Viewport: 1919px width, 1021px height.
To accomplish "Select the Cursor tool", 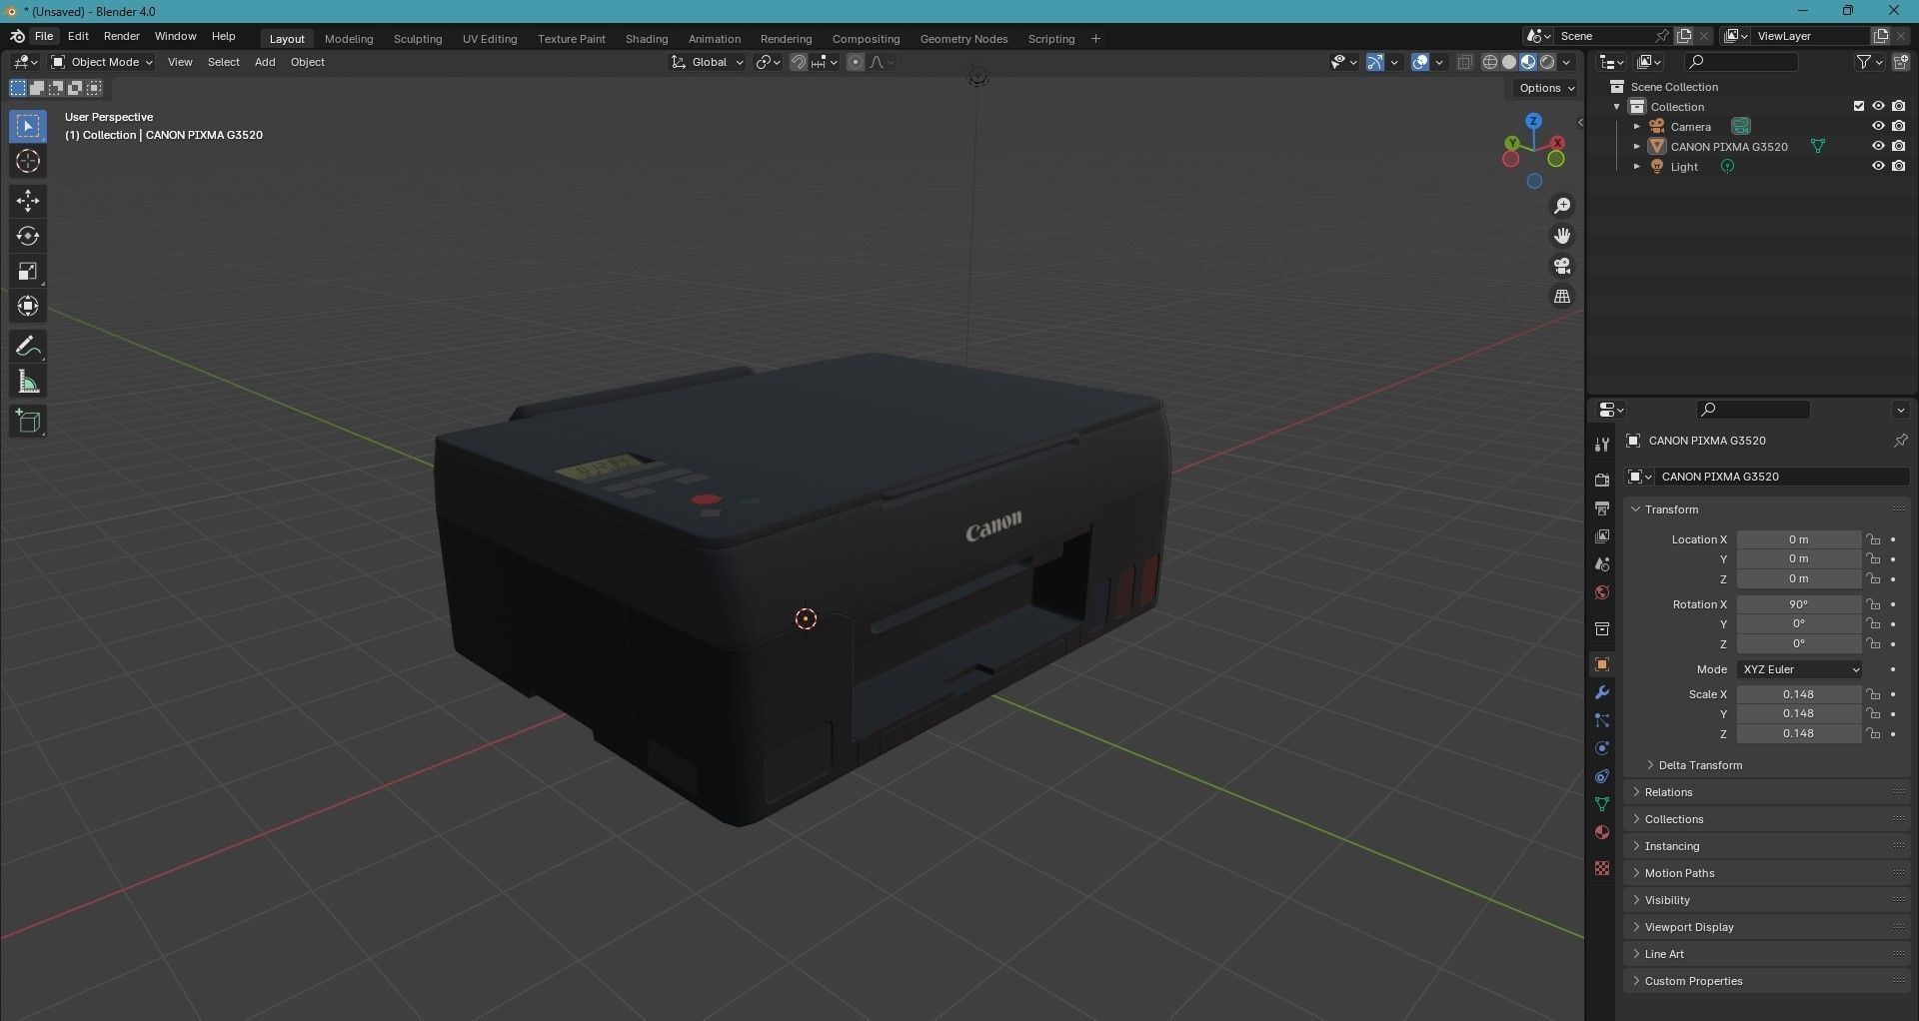I will coord(28,162).
